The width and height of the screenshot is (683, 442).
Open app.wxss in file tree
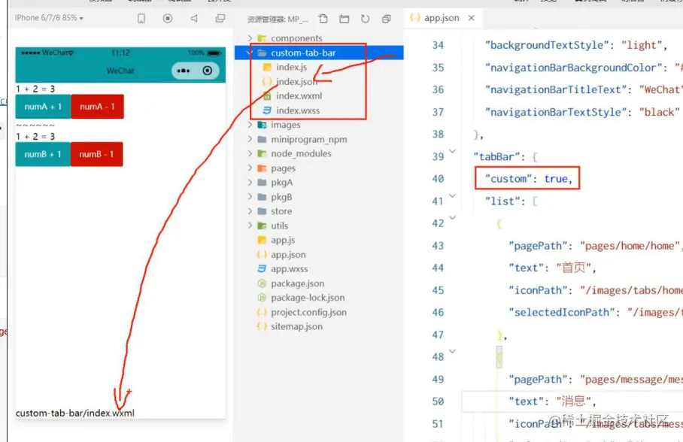[289, 268]
